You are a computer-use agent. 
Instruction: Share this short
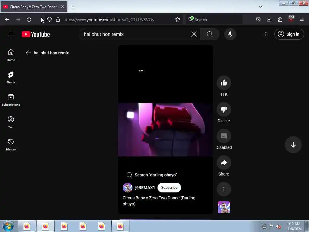click(224, 163)
